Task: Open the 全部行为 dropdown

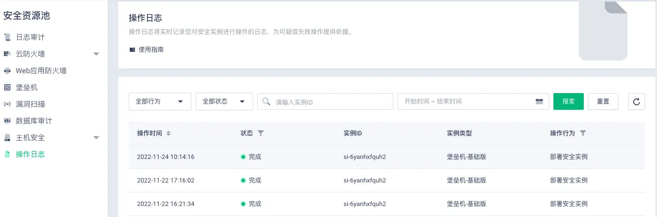Action: pos(160,101)
